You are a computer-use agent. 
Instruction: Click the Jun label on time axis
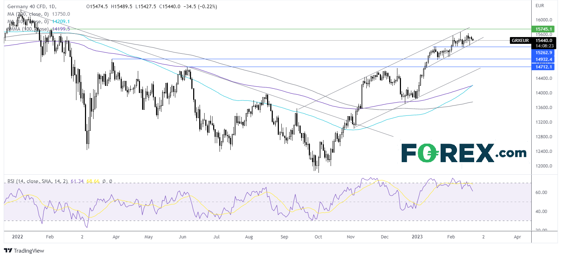(x=182, y=237)
